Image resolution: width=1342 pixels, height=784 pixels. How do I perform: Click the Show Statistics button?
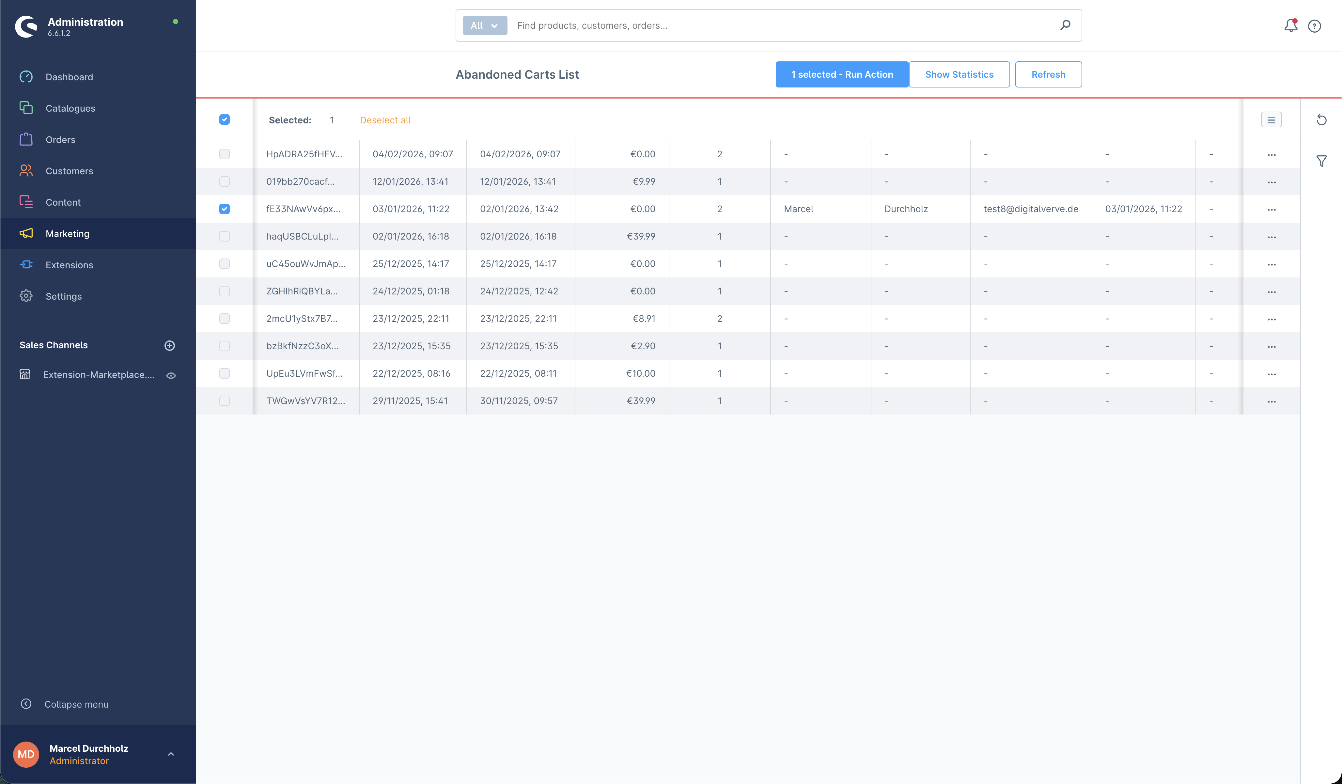coord(959,74)
